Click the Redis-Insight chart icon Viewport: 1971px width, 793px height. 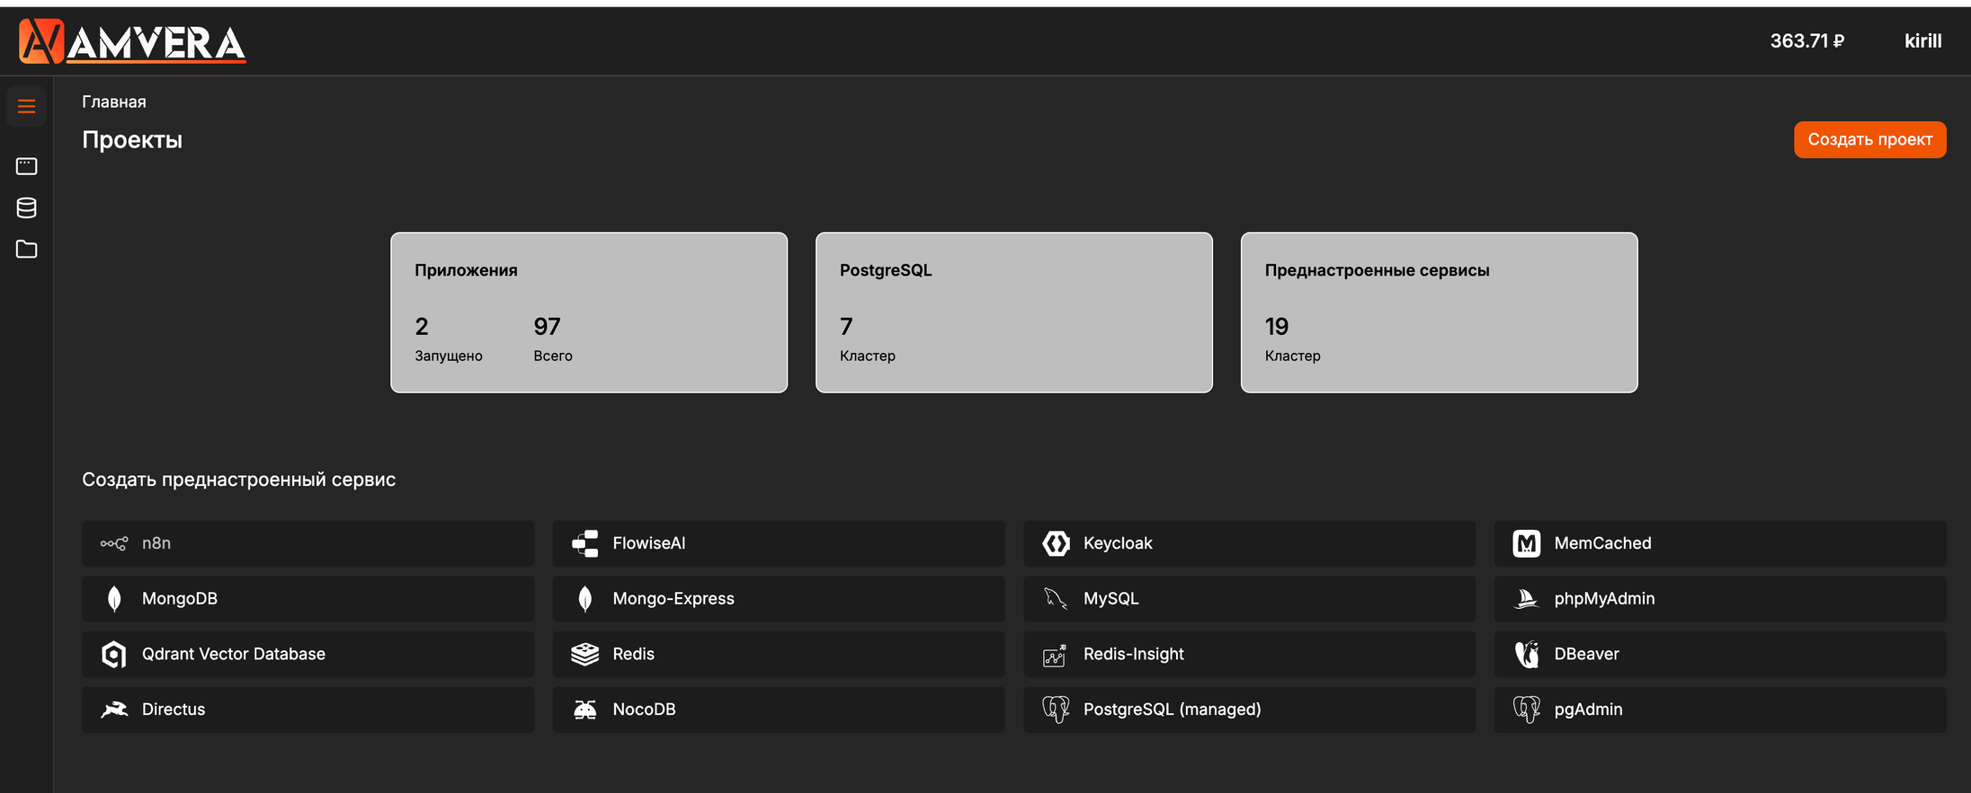click(x=1055, y=655)
